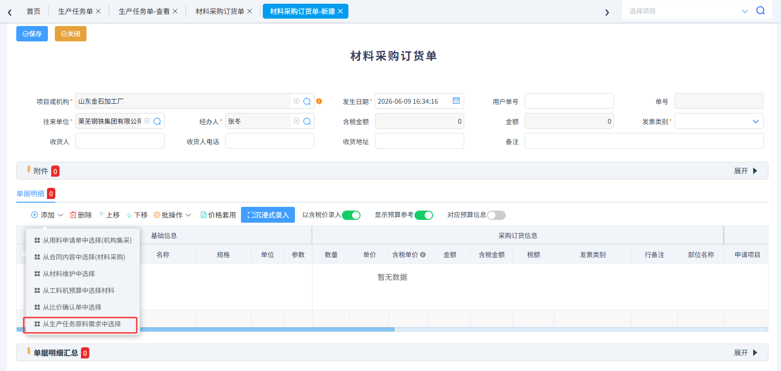781x371 pixels.
Task: Clear the 项目或机构 field value
Action: [296, 101]
